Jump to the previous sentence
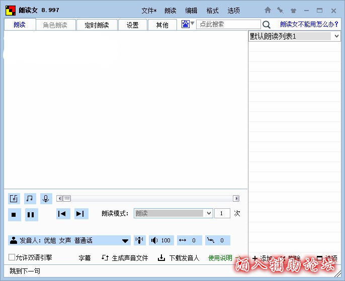Image resolution: width=345 pixels, height=281 pixels. tap(62, 214)
